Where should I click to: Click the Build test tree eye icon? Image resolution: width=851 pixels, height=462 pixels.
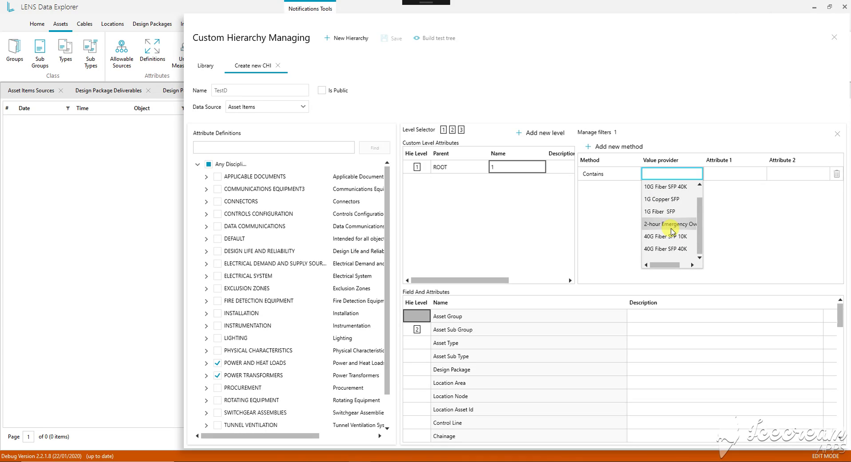pyautogui.click(x=417, y=38)
